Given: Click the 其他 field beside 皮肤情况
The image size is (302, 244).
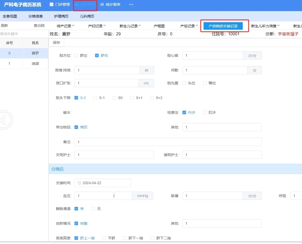Looking at the screenshot, I should (x=222, y=223).
